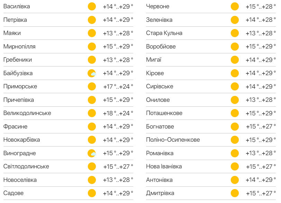Go to the Поліно-Осипенкове forecast
This screenshot has width=281, height=203.
173,140
